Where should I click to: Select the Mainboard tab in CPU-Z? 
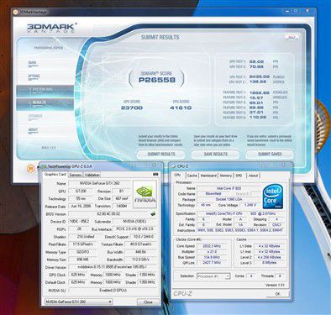coord(208,176)
